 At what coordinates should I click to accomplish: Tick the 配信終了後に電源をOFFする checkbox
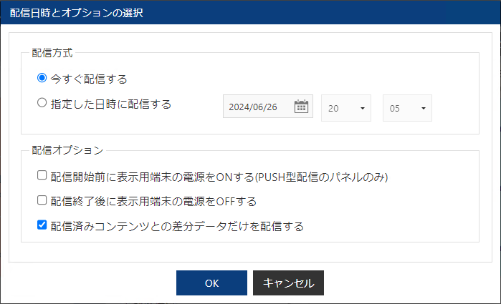[x=42, y=200]
